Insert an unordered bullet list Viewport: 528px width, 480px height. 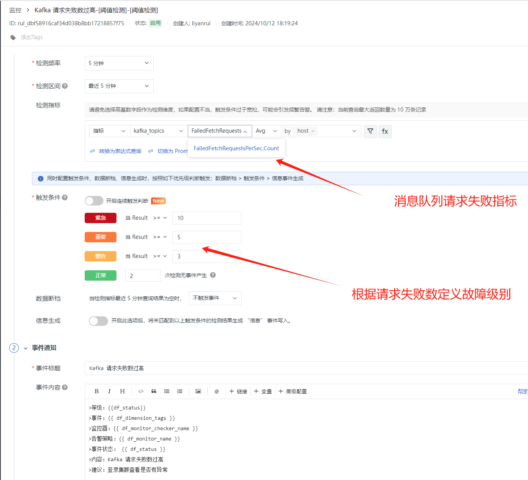167,391
